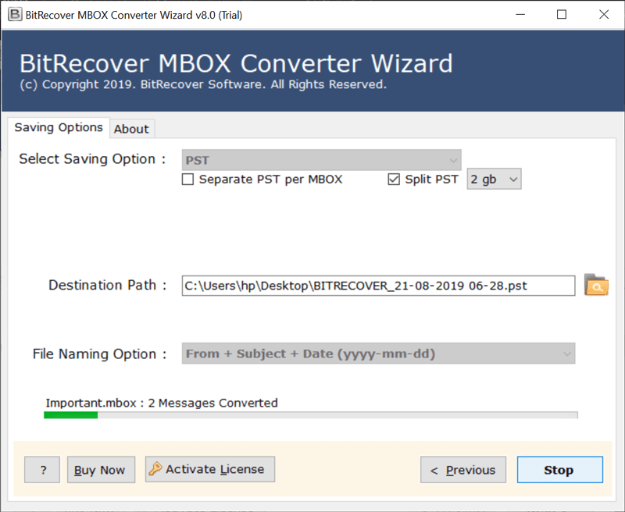
Task: Click the copyright 2019 BitRecover text
Action: [x=203, y=84]
